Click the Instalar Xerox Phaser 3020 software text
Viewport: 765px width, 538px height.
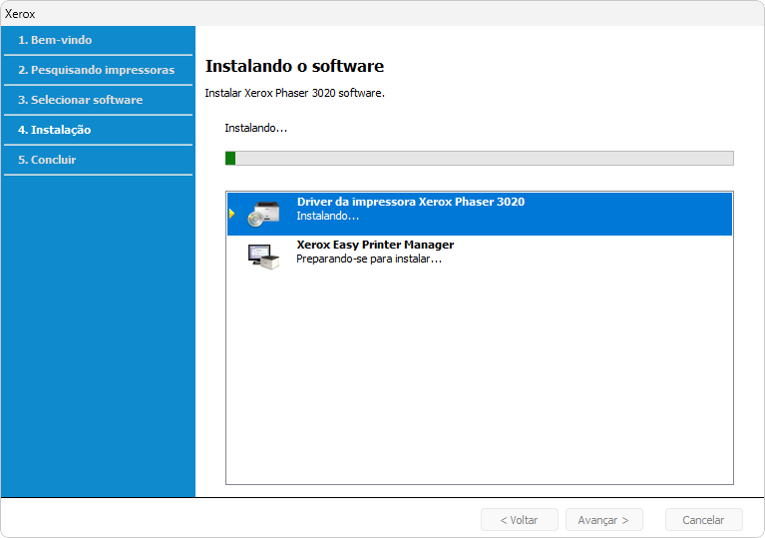point(294,93)
